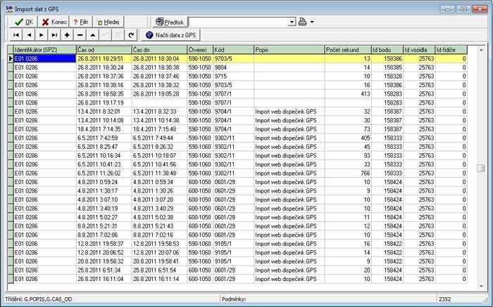Select cell 26.8.2011 18:30:38
Screen dimensions: 493x307
point(159,67)
